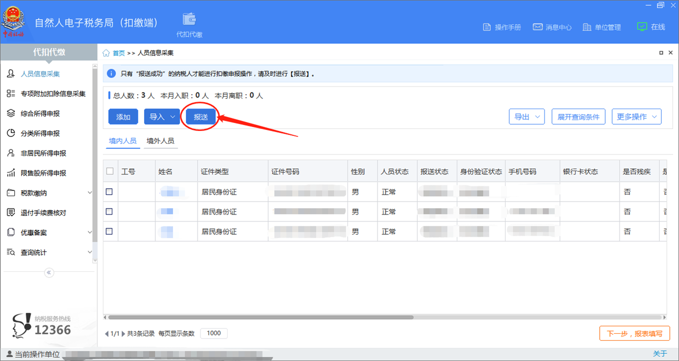Click the horizontal table scrollbar

261,317
